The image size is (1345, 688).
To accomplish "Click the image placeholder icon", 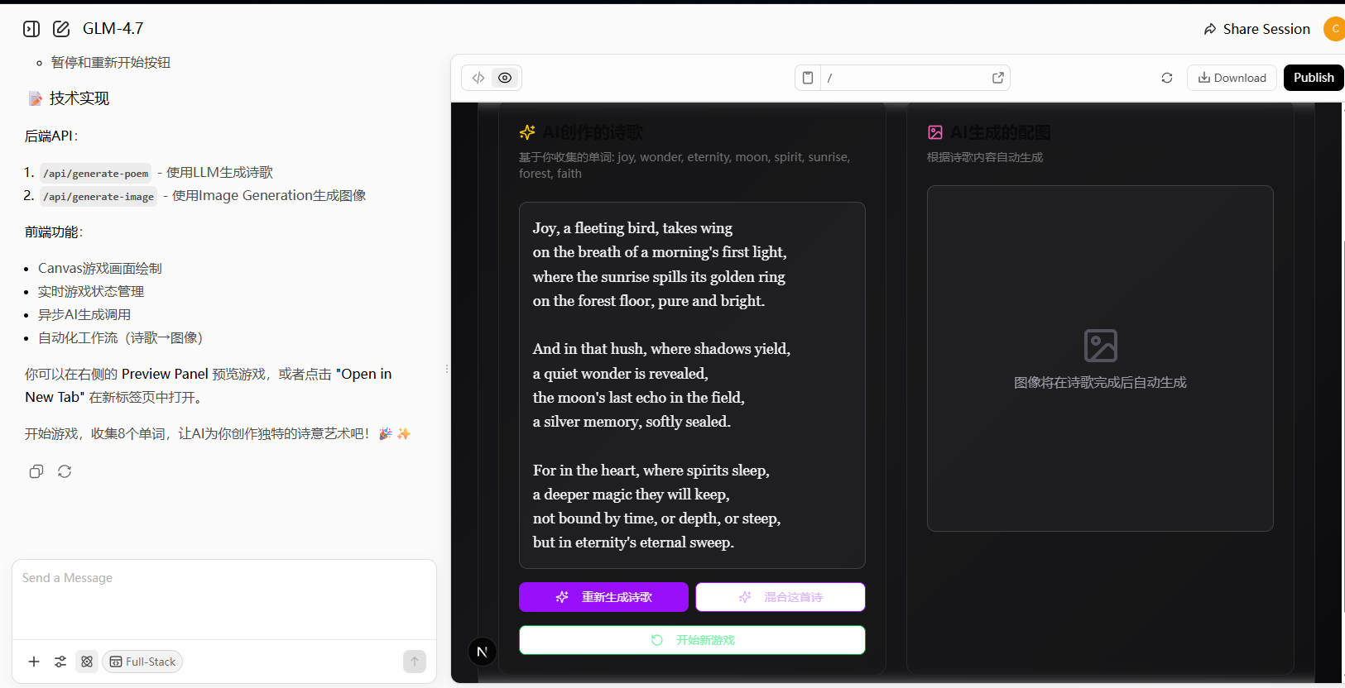I will click(x=1100, y=346).
